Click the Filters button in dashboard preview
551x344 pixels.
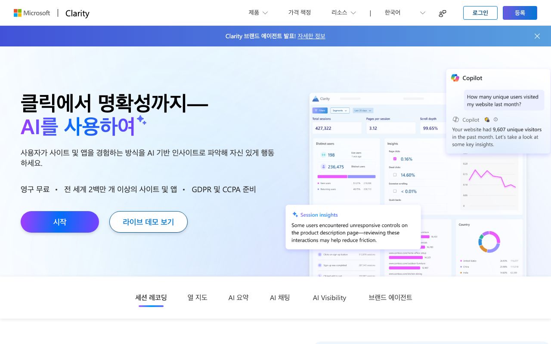point(320,111)
